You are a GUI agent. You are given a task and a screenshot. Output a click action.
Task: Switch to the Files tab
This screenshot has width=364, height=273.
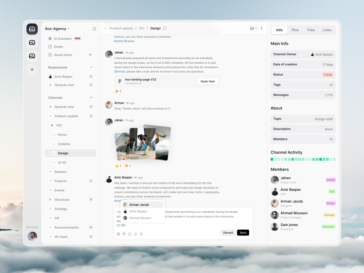pyautogui.click(x=311, y=30)
